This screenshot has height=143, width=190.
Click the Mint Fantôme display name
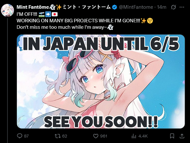pyautogui.click(x=33, y=7)
